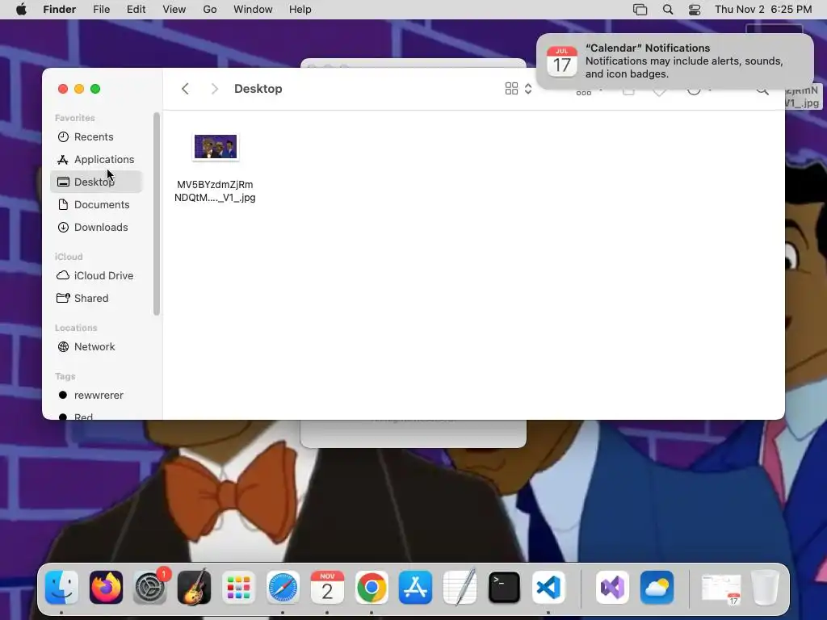The width and height of the screenshot is (827, 620).
Task: Go forward with the right chevron
Action: click(x=214, y=89)
